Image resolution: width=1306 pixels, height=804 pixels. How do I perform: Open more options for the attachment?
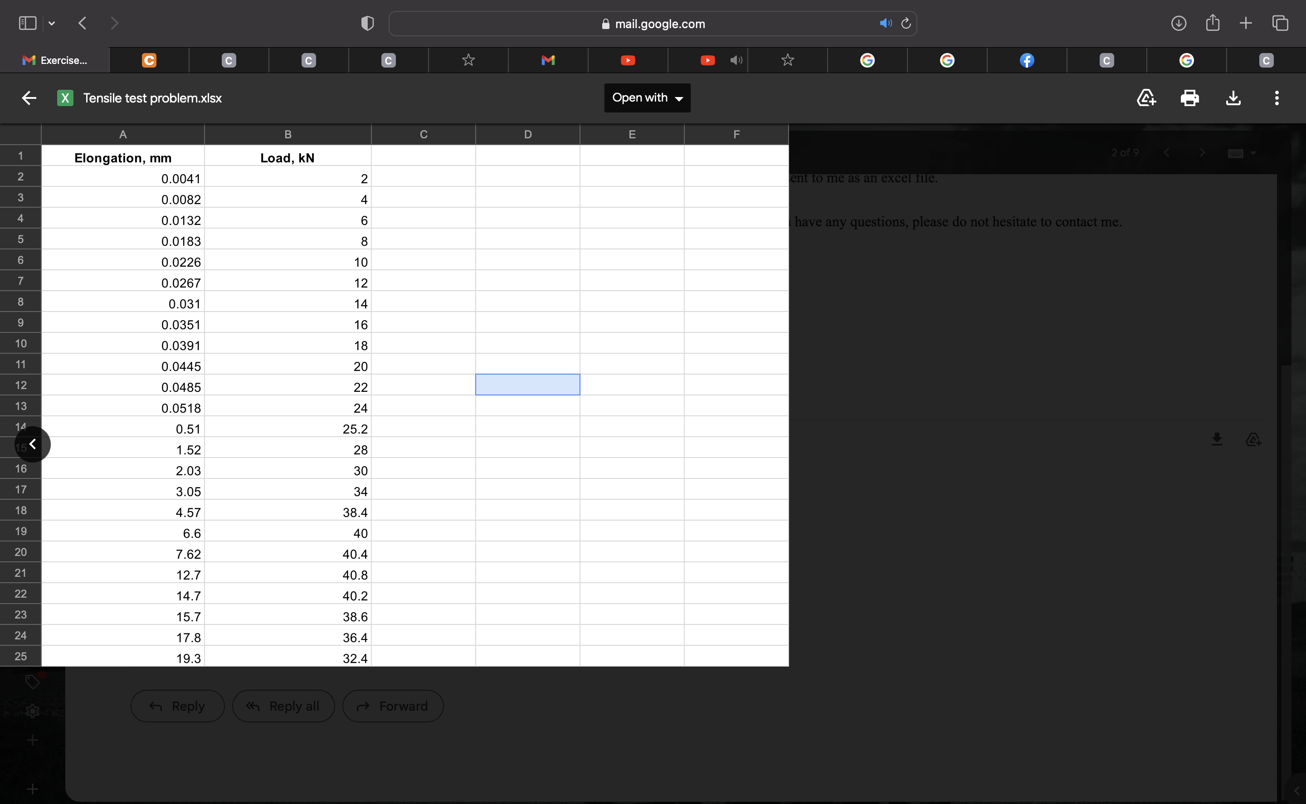pyautogui.click(x=1277, y=98)
